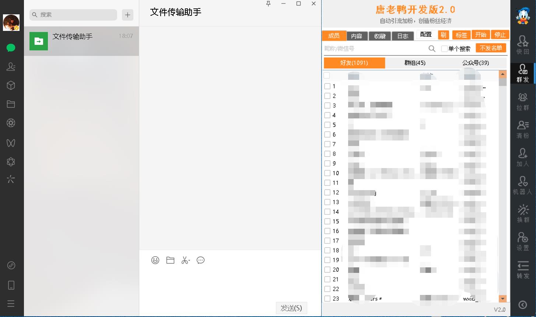Click the plus button next to the search box
Screen dimensions: 536x317
(x=127, y=15)
